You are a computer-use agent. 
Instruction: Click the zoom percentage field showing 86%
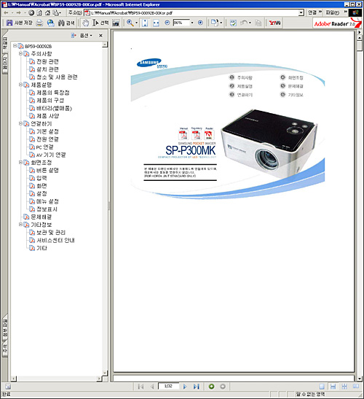181,23
